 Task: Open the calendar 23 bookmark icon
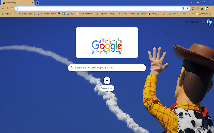click(63, 14)
